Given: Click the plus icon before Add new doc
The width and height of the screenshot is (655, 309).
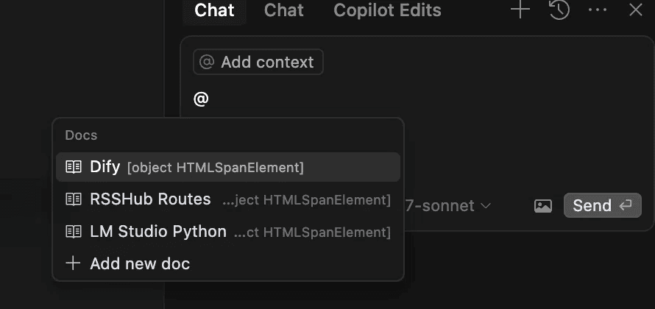Looking at the screenshot, I should (73, 263).
